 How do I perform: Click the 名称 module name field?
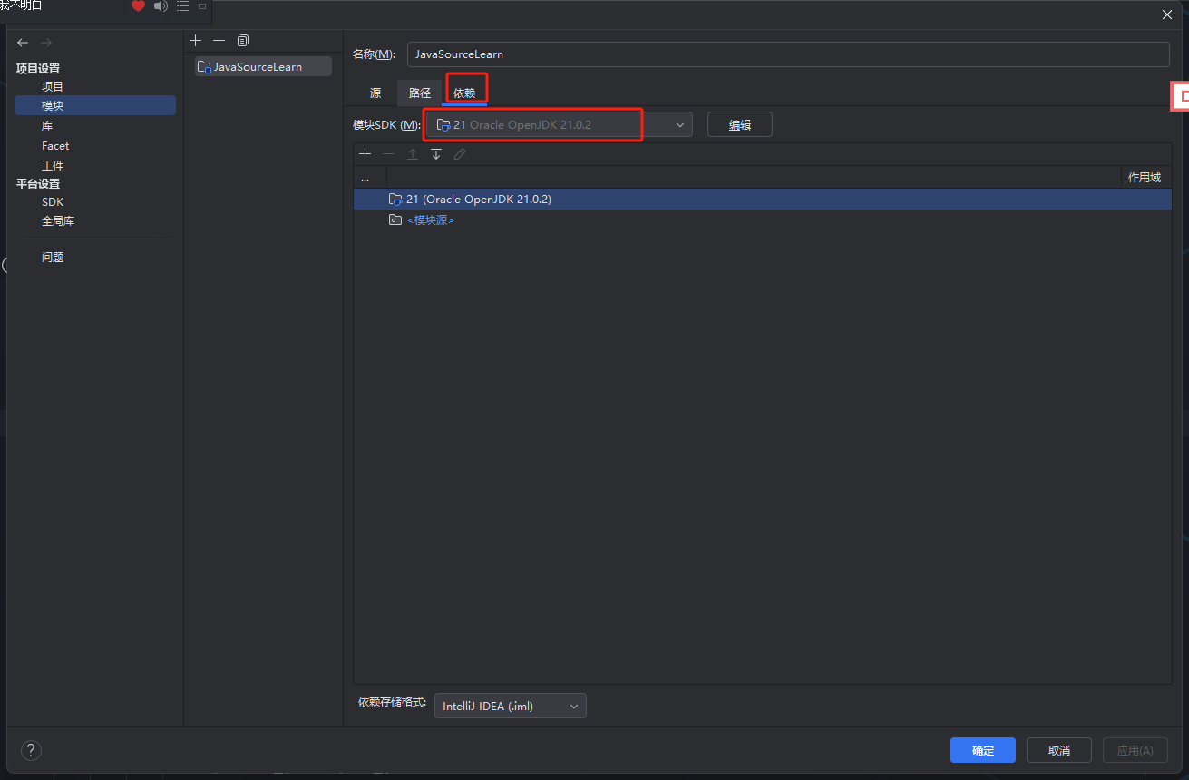788,54
